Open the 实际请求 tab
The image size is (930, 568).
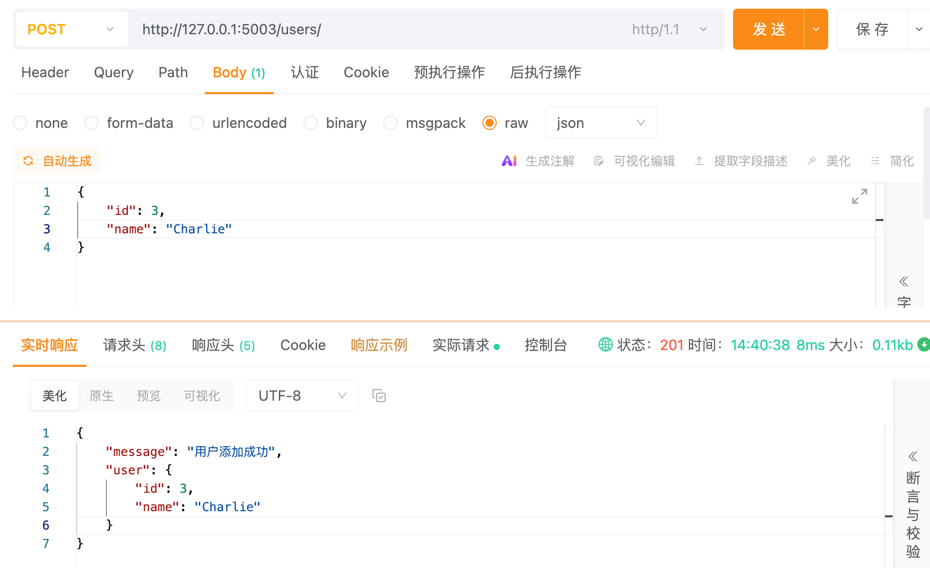click(466, 345)
